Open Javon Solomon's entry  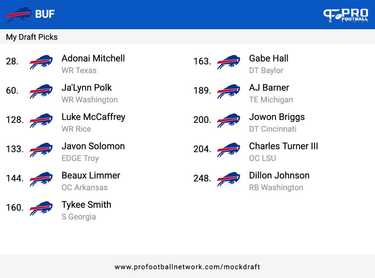[x=93, y=146]
